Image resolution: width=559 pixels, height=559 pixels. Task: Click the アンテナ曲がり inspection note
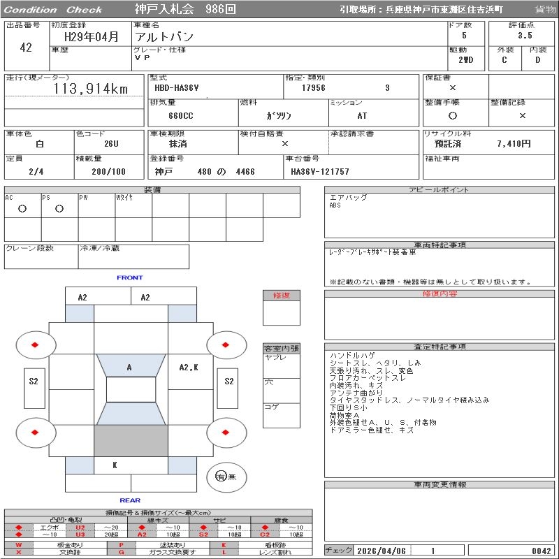point(356,393)
